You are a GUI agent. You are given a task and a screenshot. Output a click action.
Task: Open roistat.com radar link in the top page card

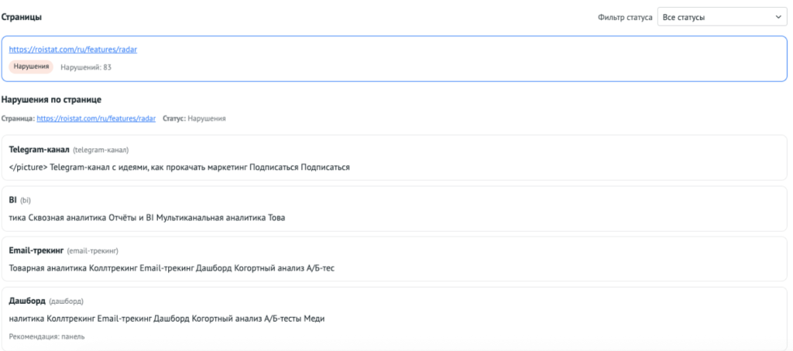point(73,49)
